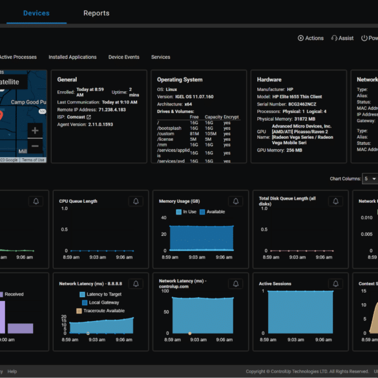Toggle the In Use legend swatch

(178, 212)
